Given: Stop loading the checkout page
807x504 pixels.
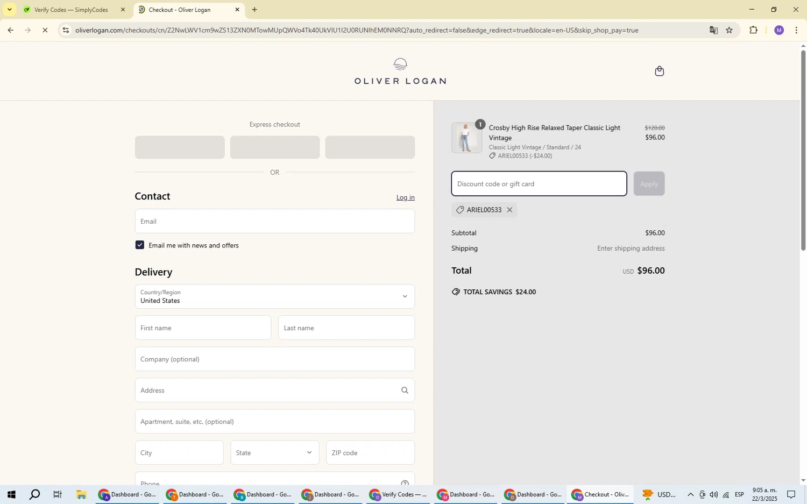Looking at the screenshot, I should [x=45, y=30].
